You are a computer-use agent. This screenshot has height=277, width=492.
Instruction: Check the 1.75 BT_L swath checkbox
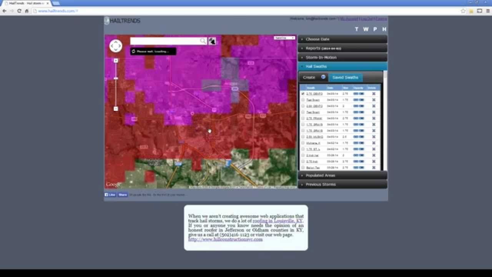tap(303, 149)
